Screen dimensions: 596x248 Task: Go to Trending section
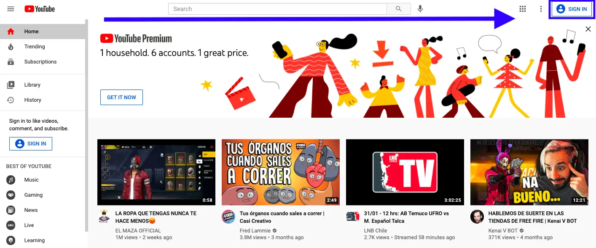(35, 47)
